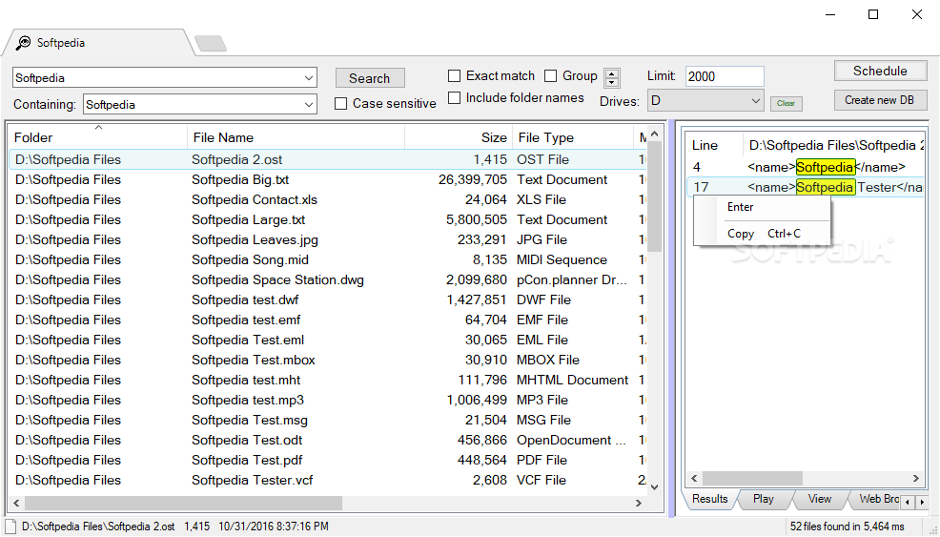940x537 pixels.
Task: Select the Softpedia Big.txt file
Action: [328, 179]
